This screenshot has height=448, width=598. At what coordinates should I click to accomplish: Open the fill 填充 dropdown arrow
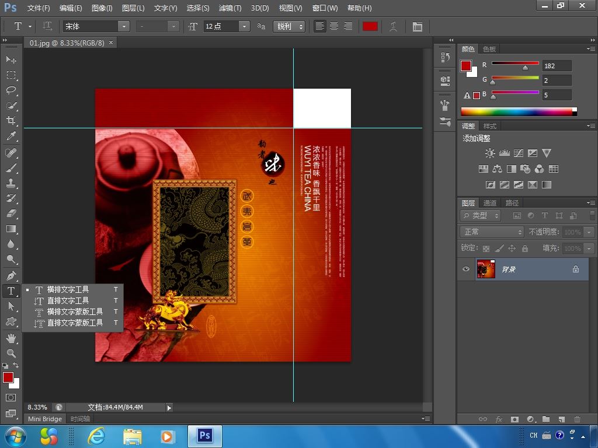pos(589,249)
